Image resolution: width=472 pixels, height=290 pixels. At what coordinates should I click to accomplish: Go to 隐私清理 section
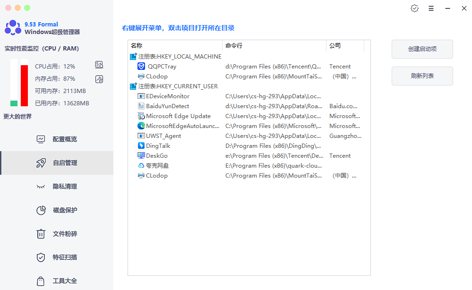[x=57, y=187]
